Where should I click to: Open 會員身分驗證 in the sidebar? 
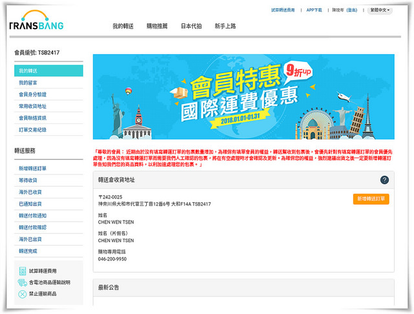coord(49,94)
